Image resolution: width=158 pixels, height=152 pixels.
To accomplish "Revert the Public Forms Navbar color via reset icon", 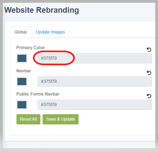I will pos(149,96).
